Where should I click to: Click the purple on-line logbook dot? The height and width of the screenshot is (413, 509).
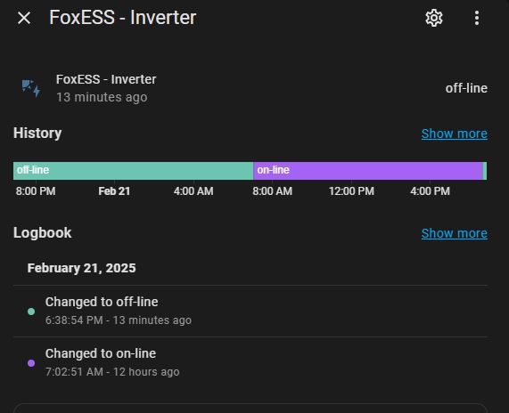pos(31,363)
